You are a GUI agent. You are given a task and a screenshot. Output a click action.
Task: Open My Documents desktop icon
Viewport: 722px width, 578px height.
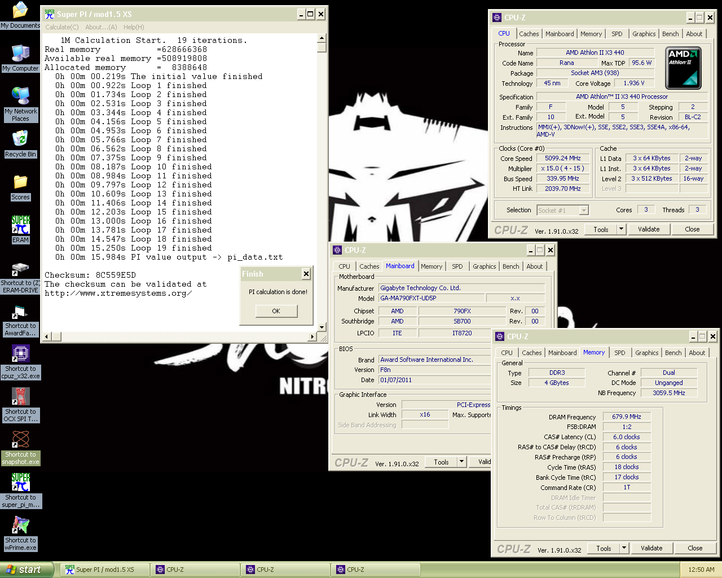20,15
